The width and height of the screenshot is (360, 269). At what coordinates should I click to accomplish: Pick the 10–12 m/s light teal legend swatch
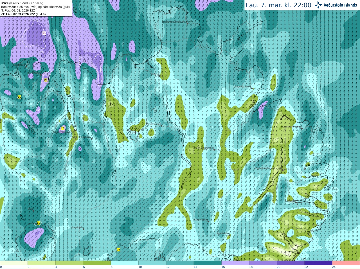152,263
